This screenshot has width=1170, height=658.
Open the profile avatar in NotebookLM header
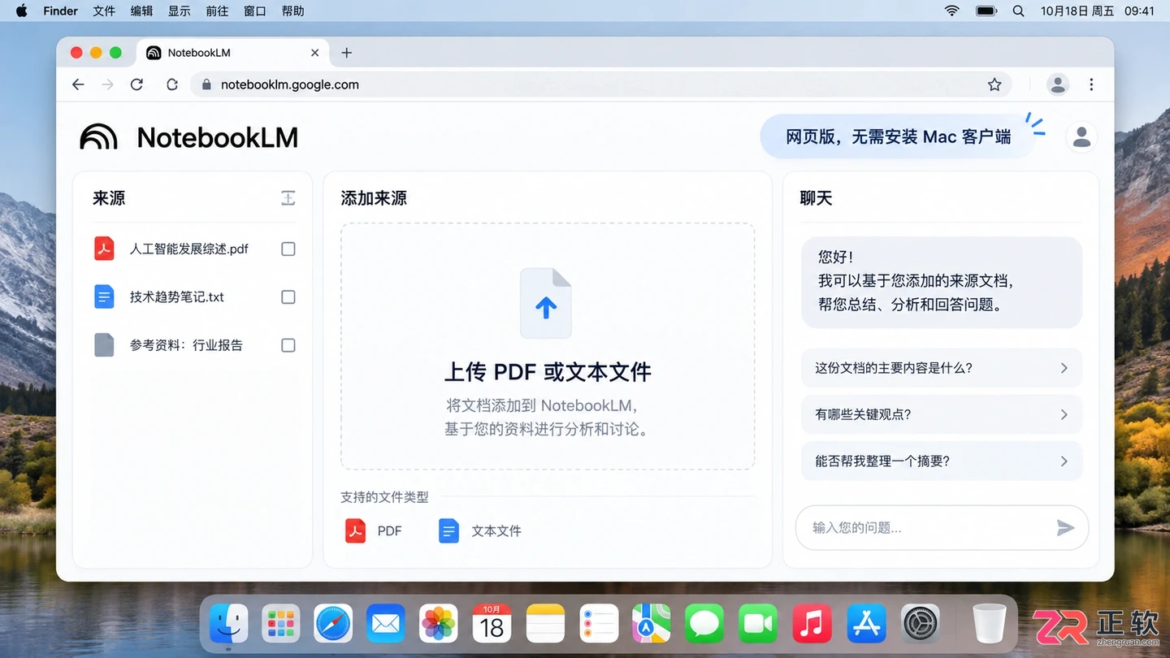tap(1081, 137)
